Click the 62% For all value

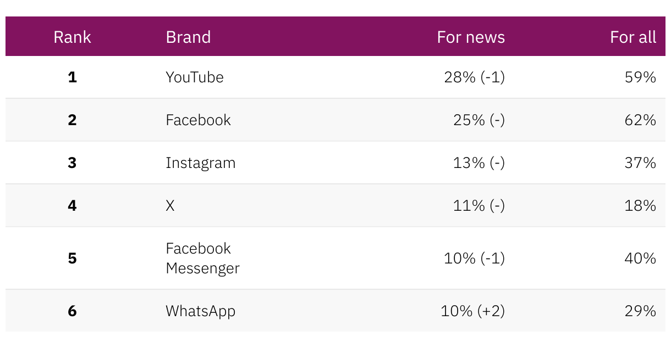[640, 120]
